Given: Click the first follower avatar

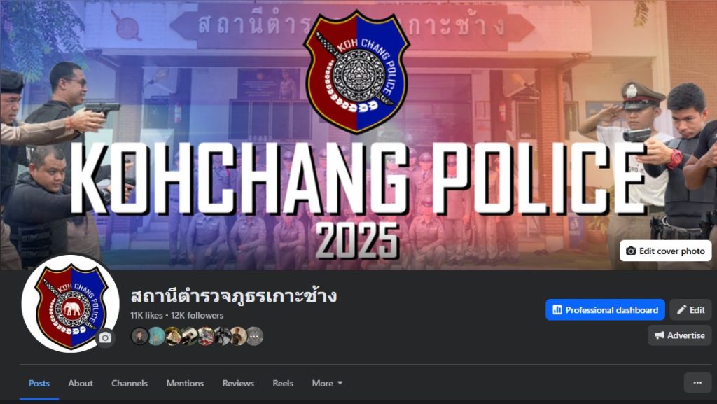Looking at the screenshot, I should point(139,336).
